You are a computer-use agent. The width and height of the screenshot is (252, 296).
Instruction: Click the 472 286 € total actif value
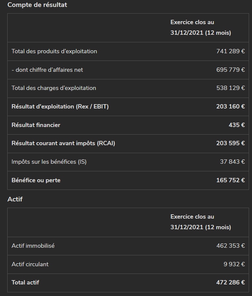(231, 282)
